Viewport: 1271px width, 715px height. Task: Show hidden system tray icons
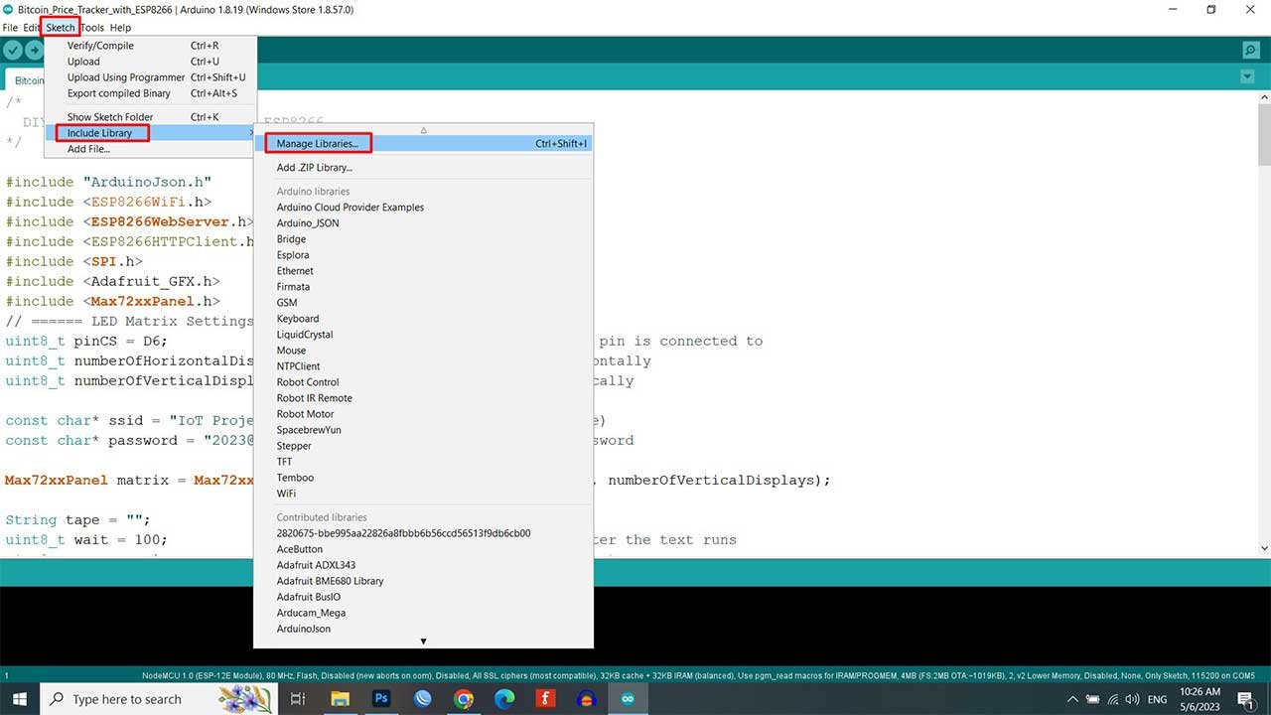pos(1072,699)
